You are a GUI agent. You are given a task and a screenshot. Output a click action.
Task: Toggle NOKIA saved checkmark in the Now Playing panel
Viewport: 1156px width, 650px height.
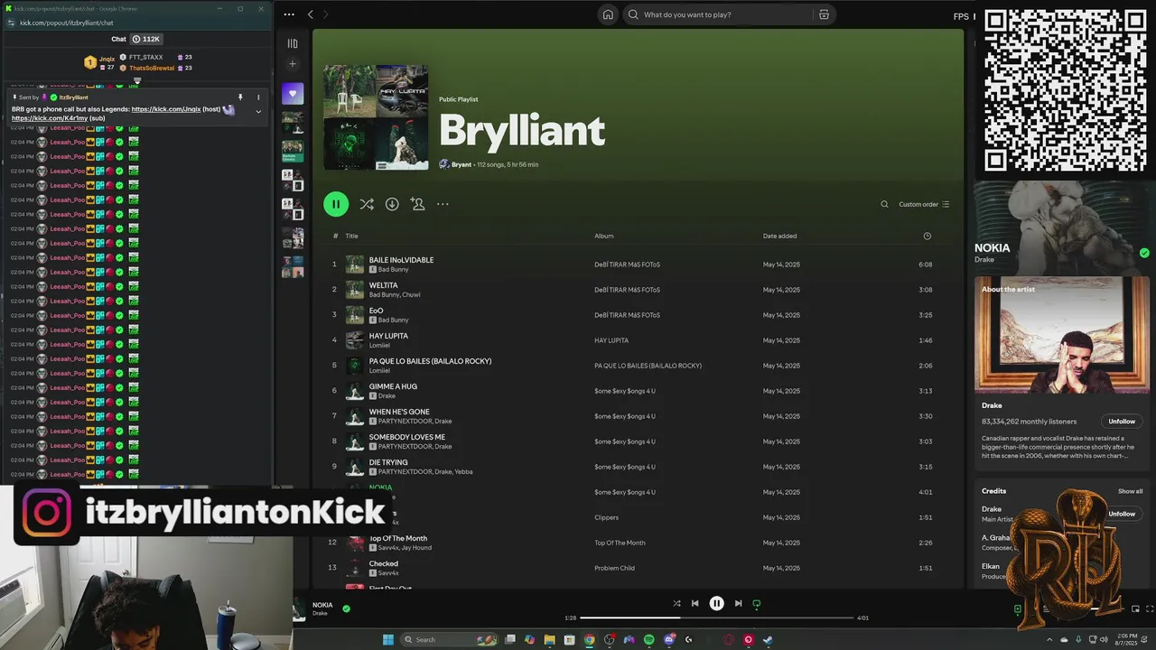[x=1144, y=253]
